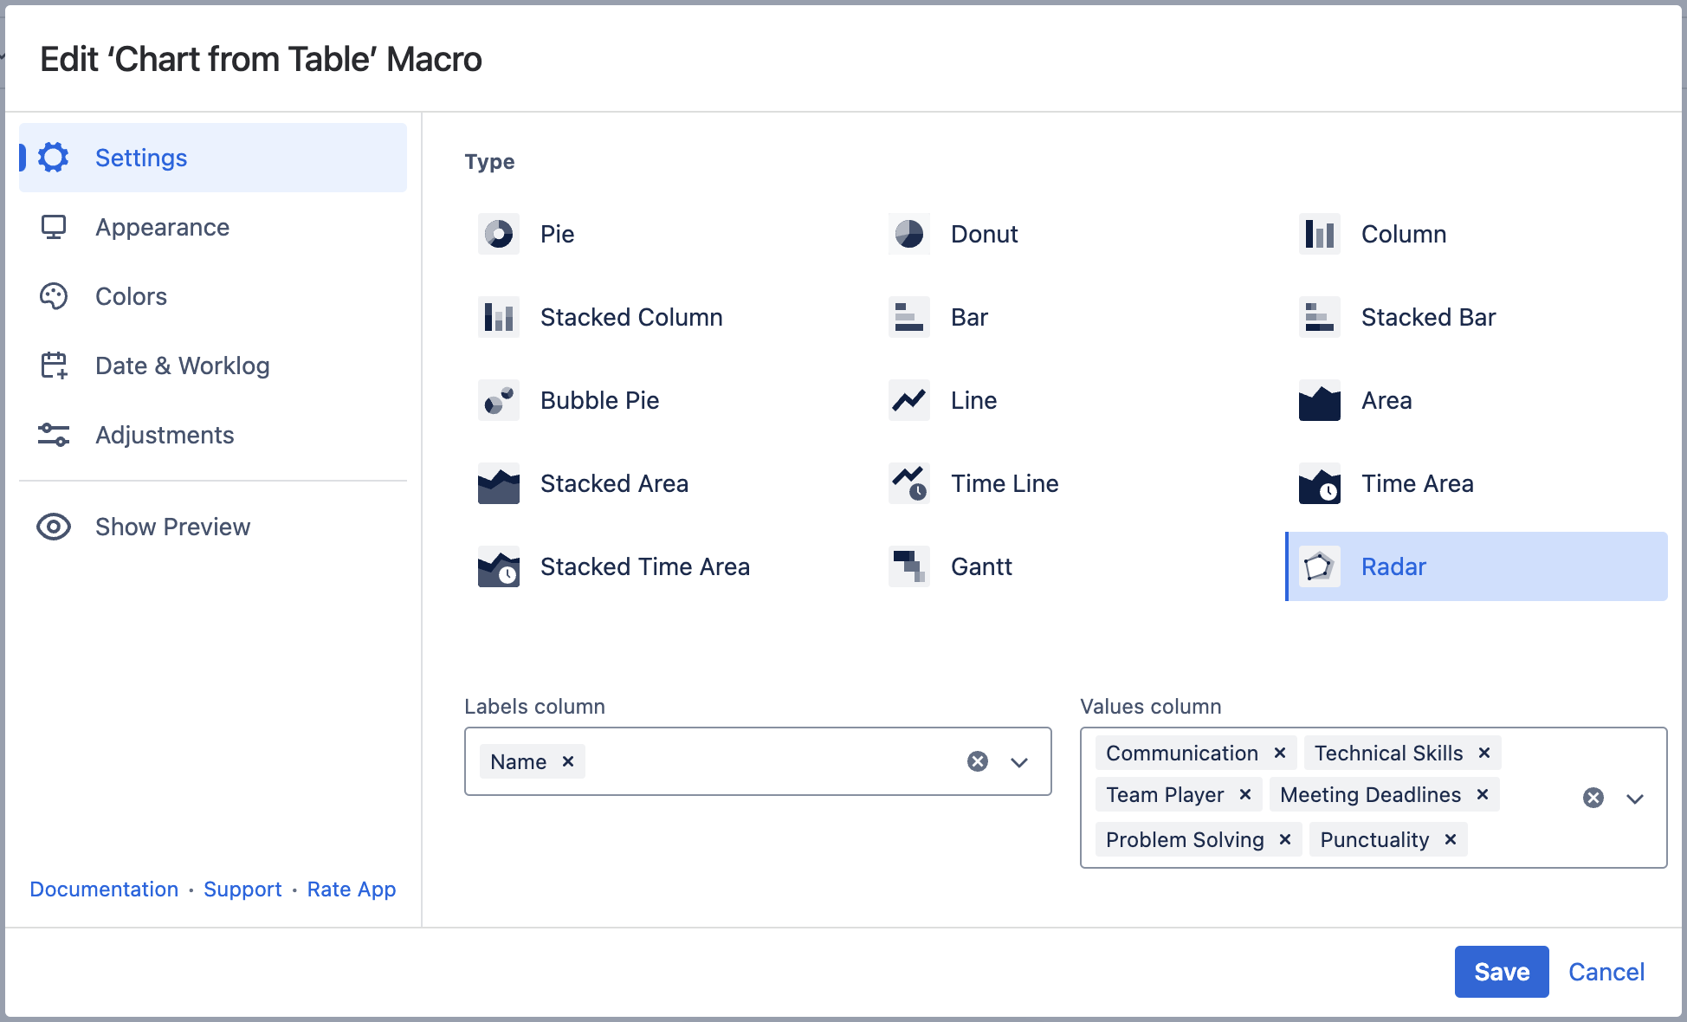Expand the Labels column dropdown arrow
This screenshot has height=1022, width=1687.
coord(1019,762)
